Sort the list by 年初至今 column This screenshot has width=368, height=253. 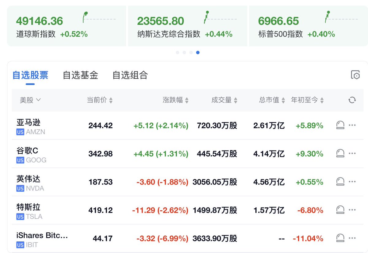click(307, 100)
